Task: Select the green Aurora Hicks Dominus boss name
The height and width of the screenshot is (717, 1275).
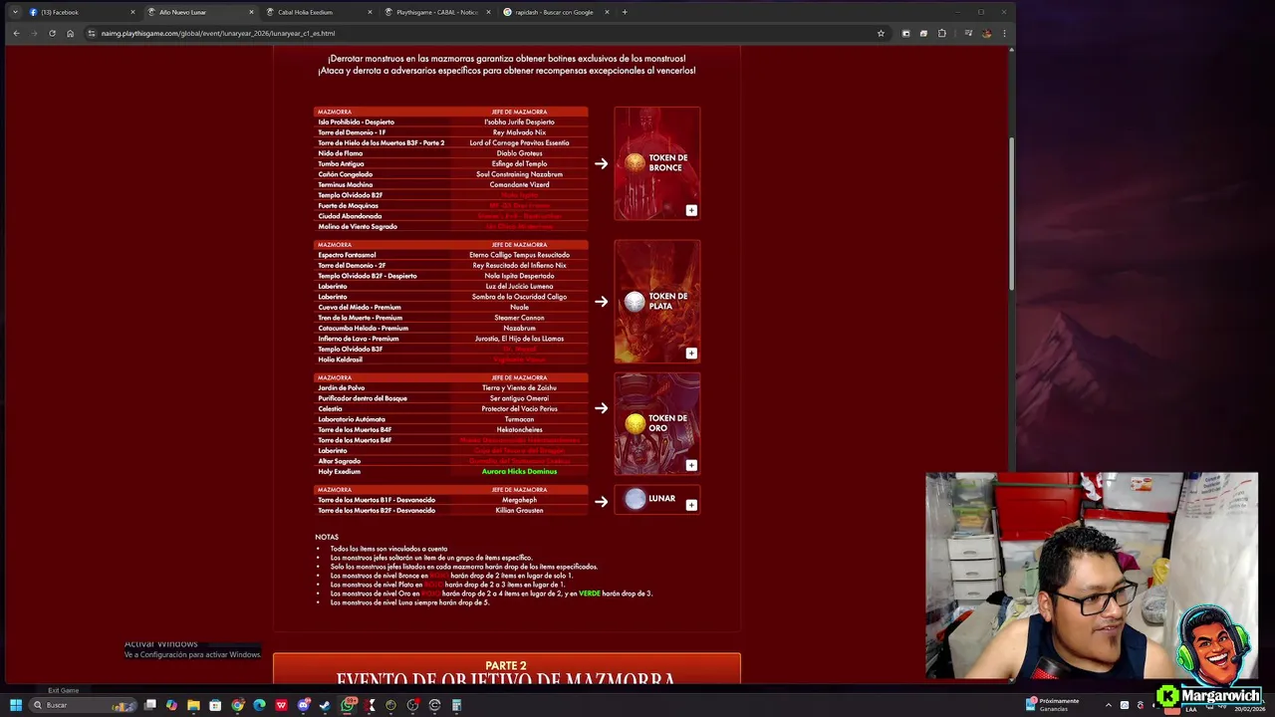Action: [519, 471]
